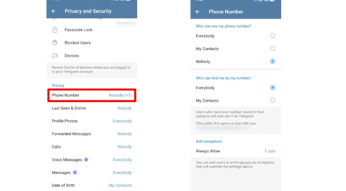The width and height of the screenshot is (346, 191).
Task: Tap the Devices icon
Action: [55, 56]
